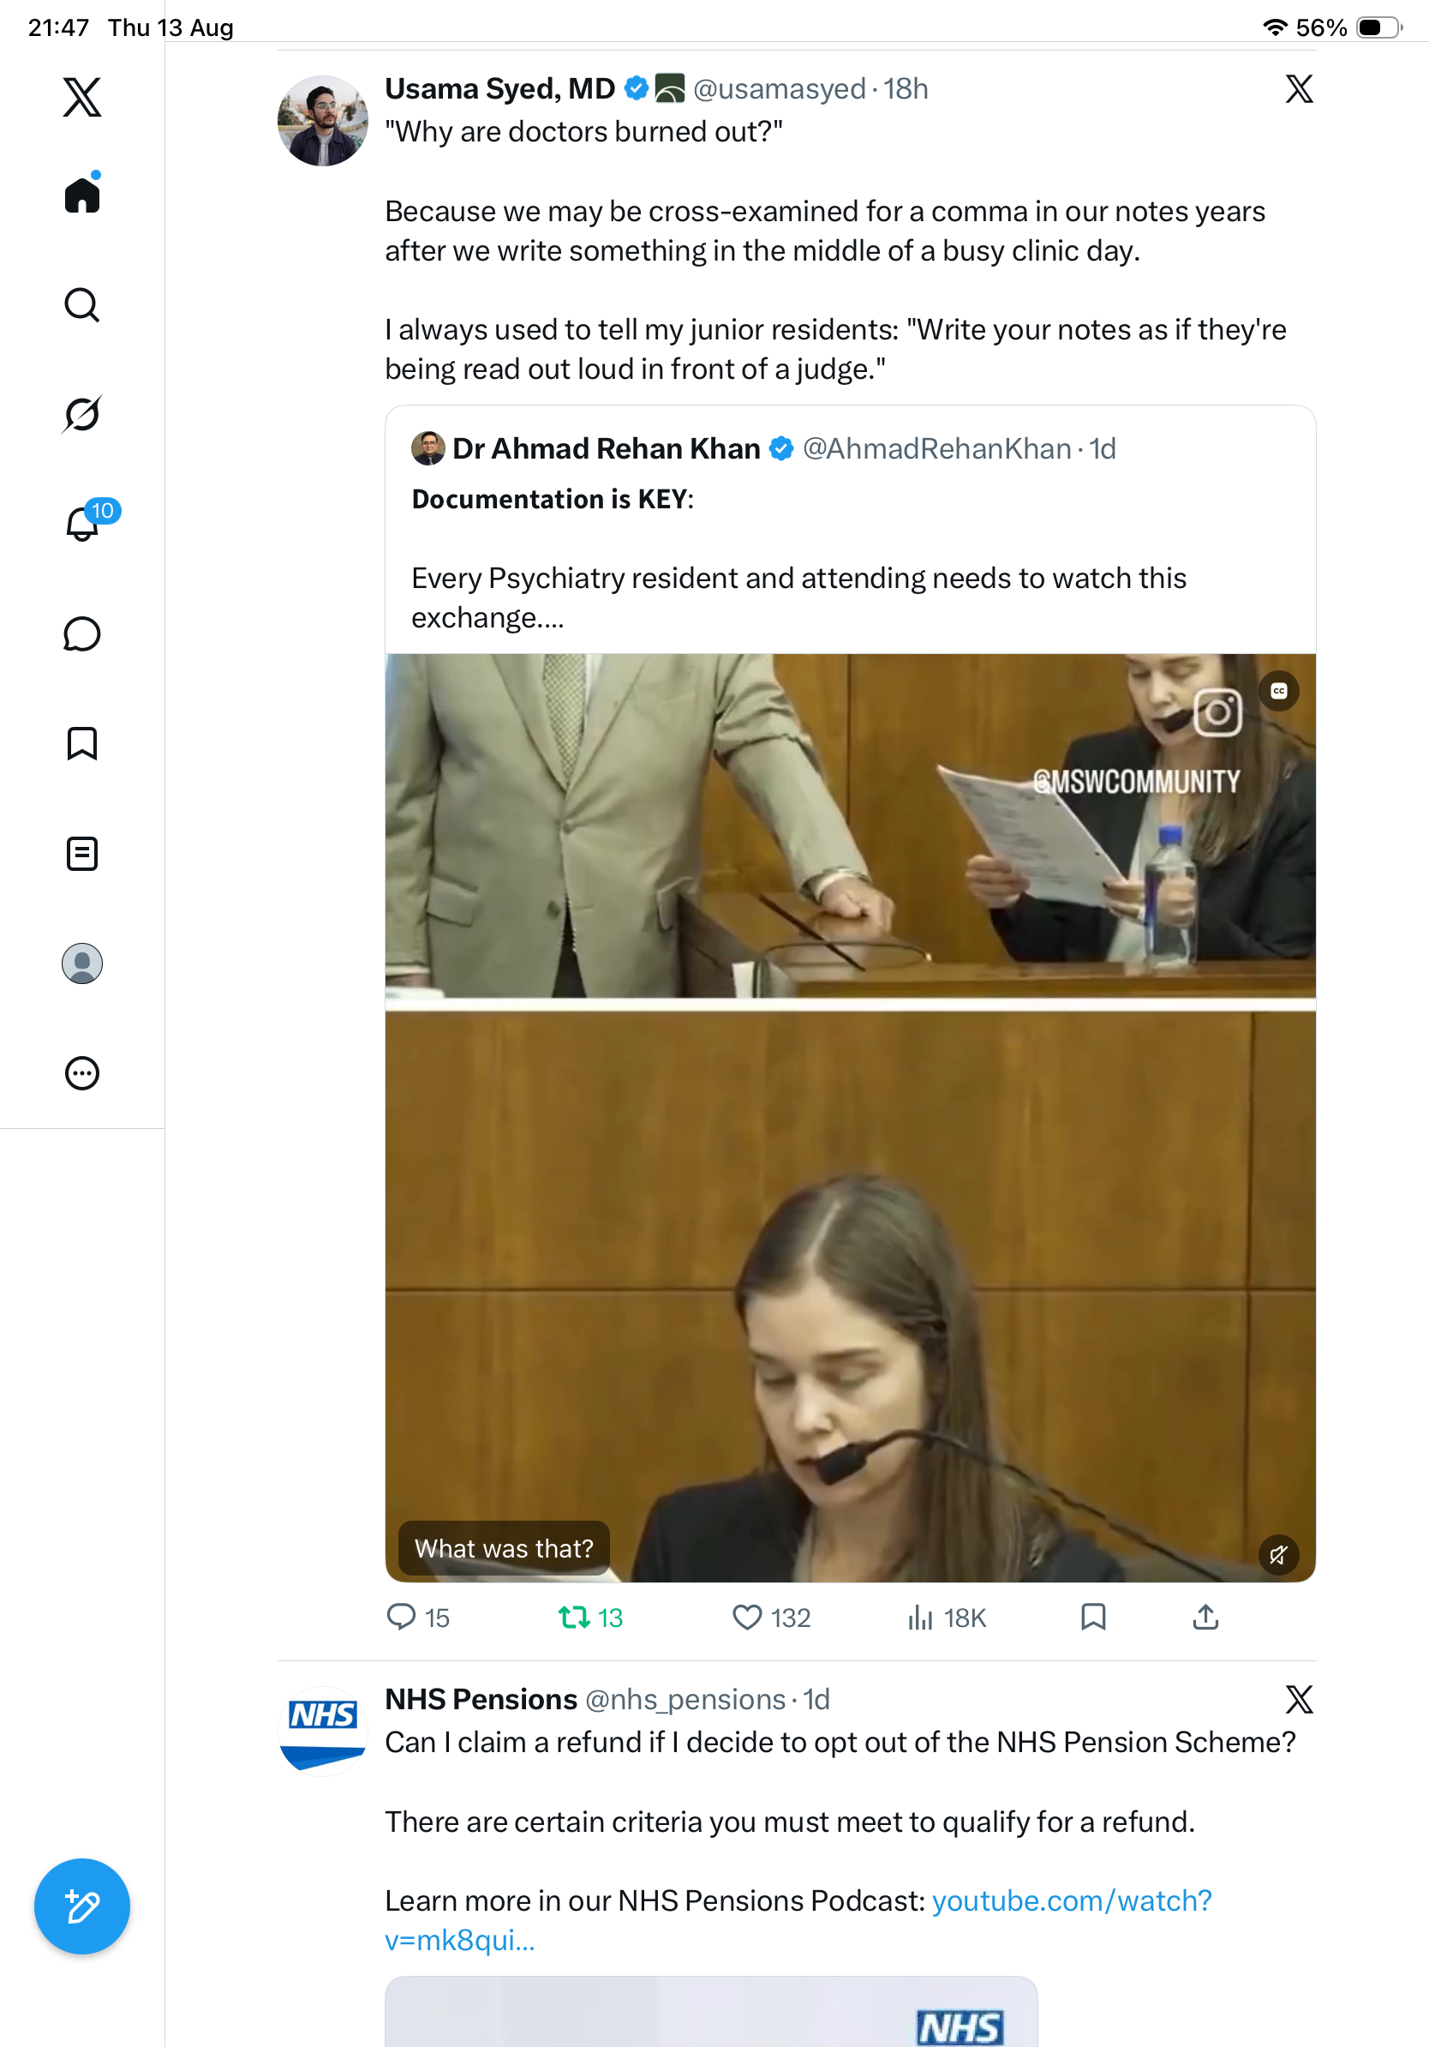The image size is (1429, 2047).
Task: Share Usama Syed's post
Action: [x=1205, y=1617]
